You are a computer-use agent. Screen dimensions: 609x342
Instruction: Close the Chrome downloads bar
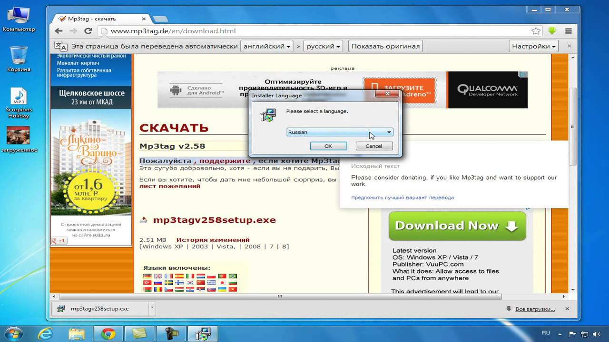coord(568,309)
